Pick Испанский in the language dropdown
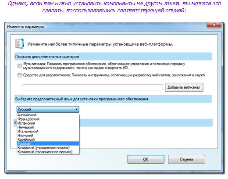The width and height of the screenshot is (228, 179). coord(48,123)
